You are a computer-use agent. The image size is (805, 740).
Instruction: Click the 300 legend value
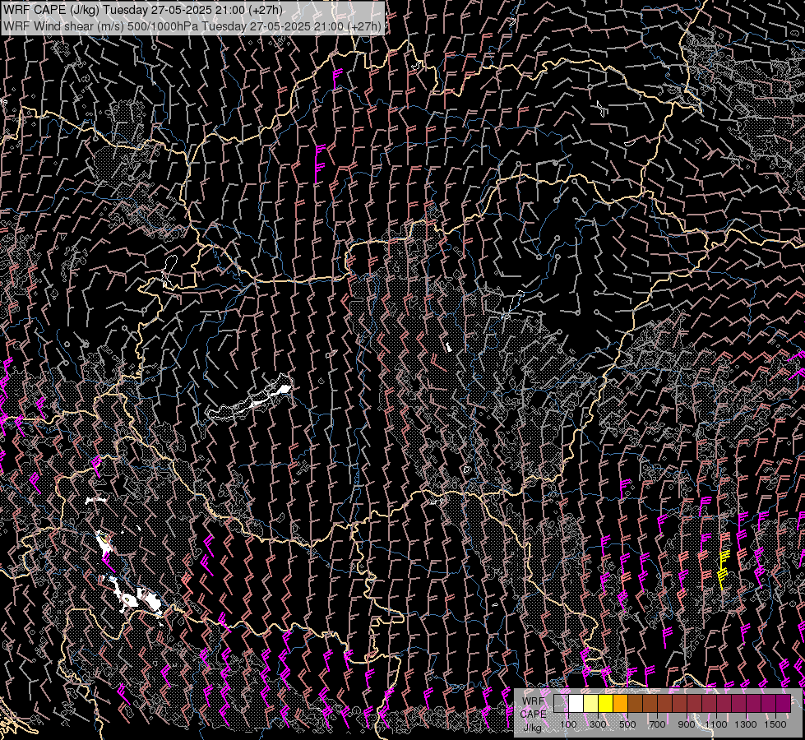[598, 724]
